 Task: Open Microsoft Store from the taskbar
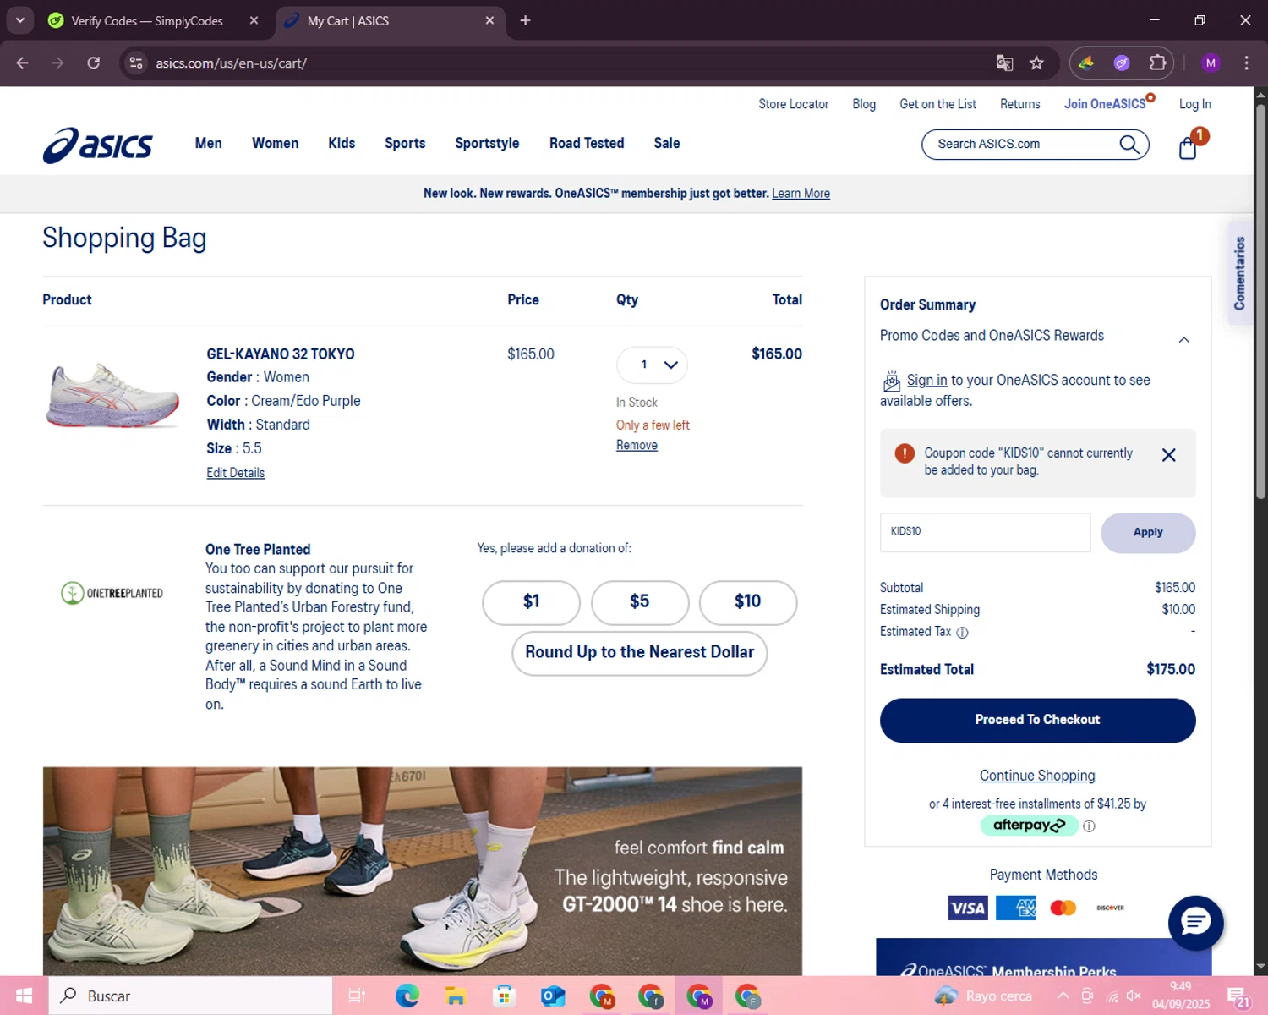click(504, 996)
